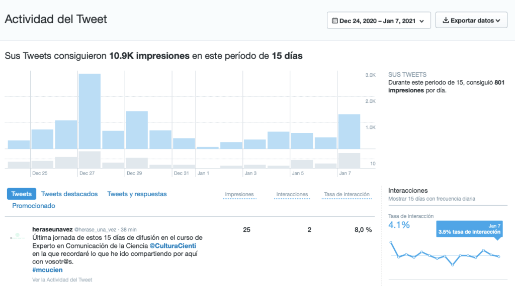
Task: Click the Jan 7 impressions bar
Action: pos(349,131)
